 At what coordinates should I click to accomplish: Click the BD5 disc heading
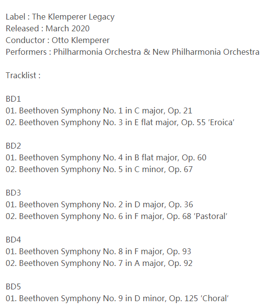click(x=13, y=286)
